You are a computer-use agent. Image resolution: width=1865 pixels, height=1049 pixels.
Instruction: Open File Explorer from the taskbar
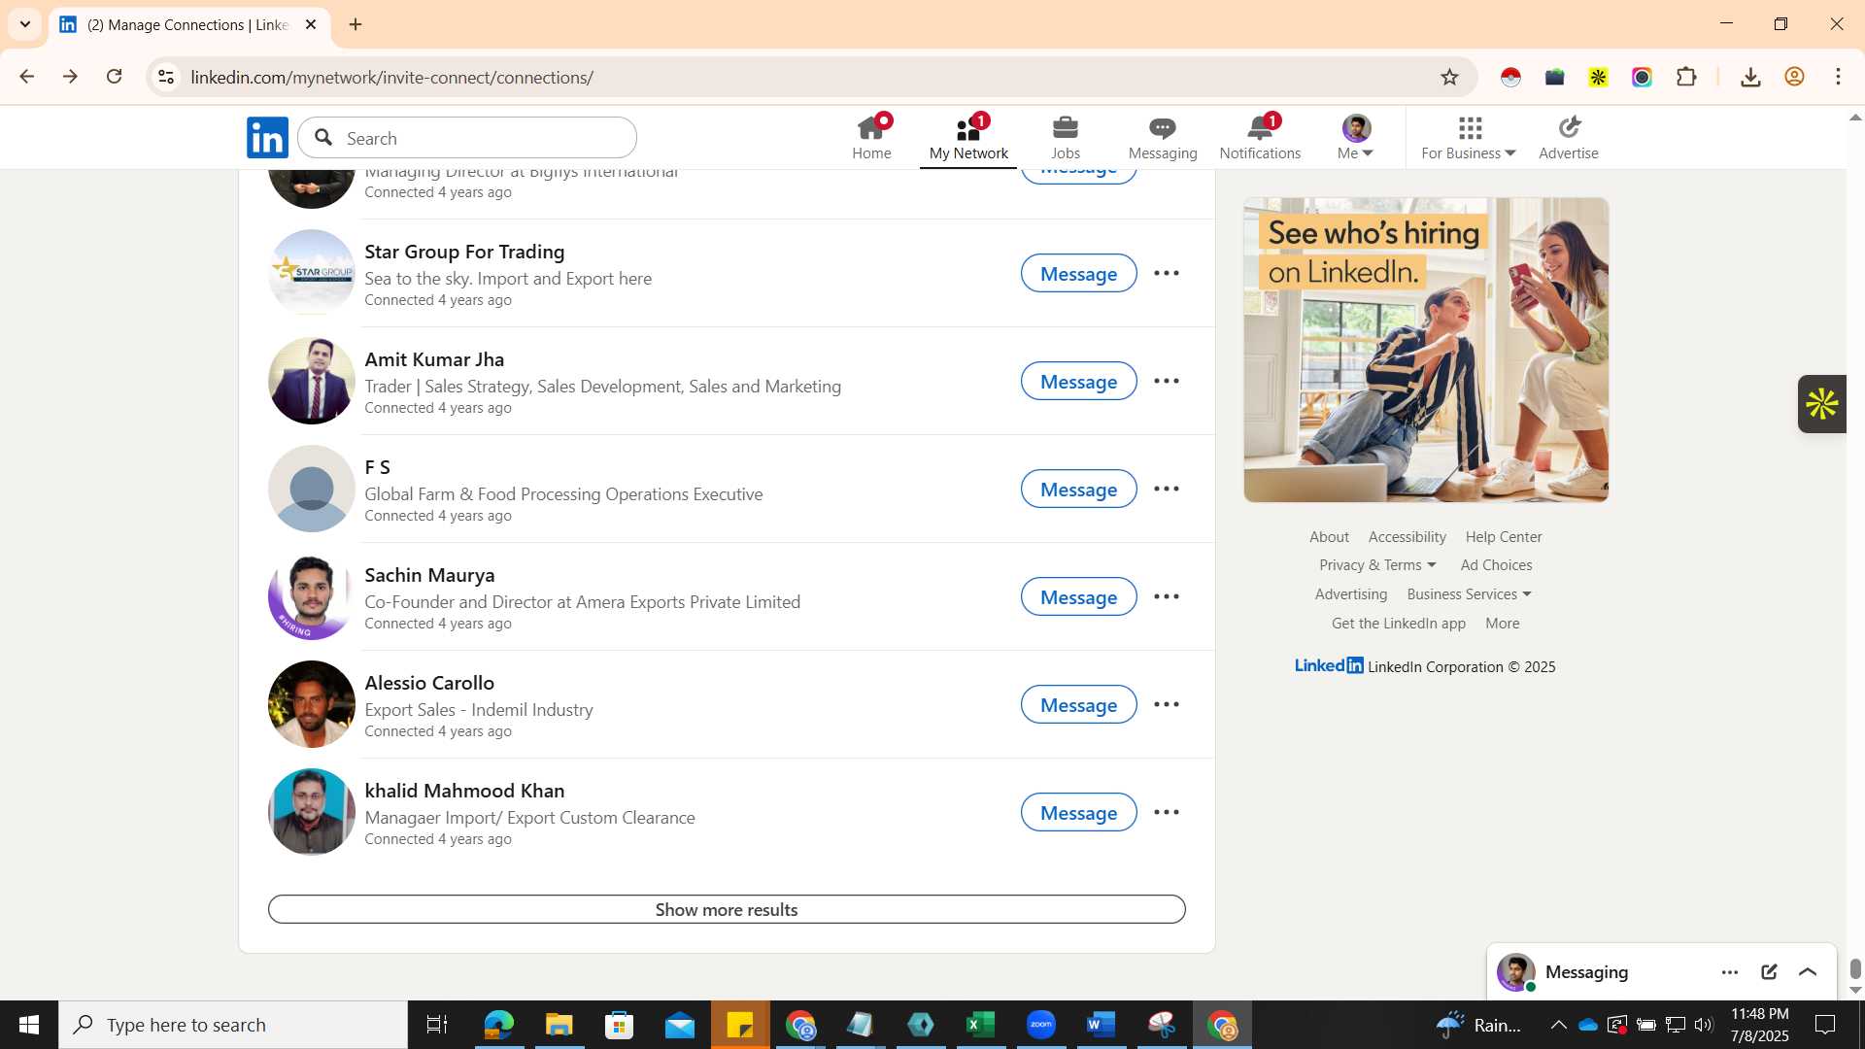[559, 1025]
